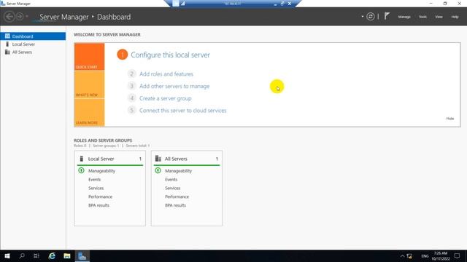Open Events in All Servers tile
The width and height of the screenshot is (467, 262).
171,180
